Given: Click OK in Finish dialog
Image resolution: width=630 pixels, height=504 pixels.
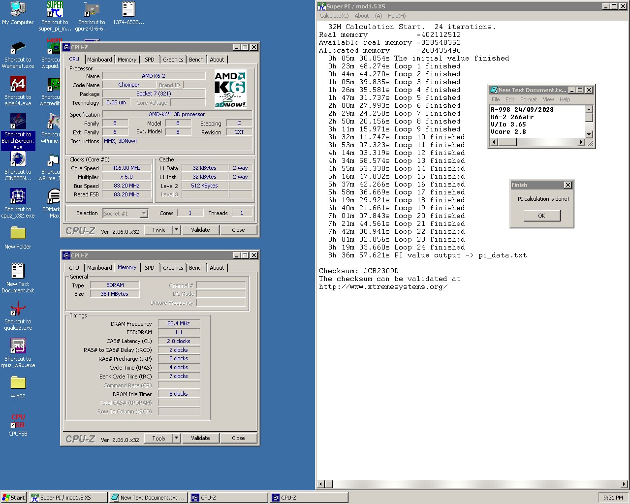Looking at the screenshot, I should tap(541, 216).
